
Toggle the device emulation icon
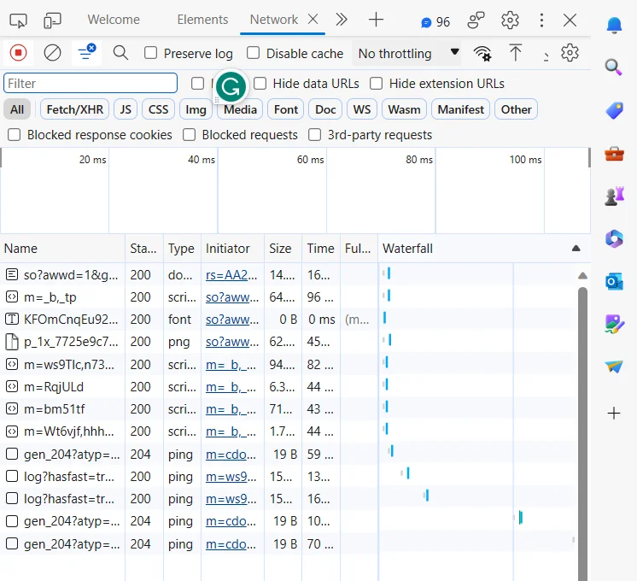click(53, 20)
